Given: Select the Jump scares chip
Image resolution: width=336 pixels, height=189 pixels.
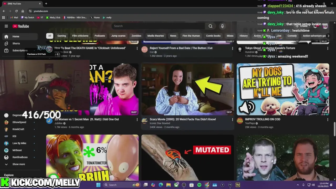Looking at the screenshot, I should point(118,36).
